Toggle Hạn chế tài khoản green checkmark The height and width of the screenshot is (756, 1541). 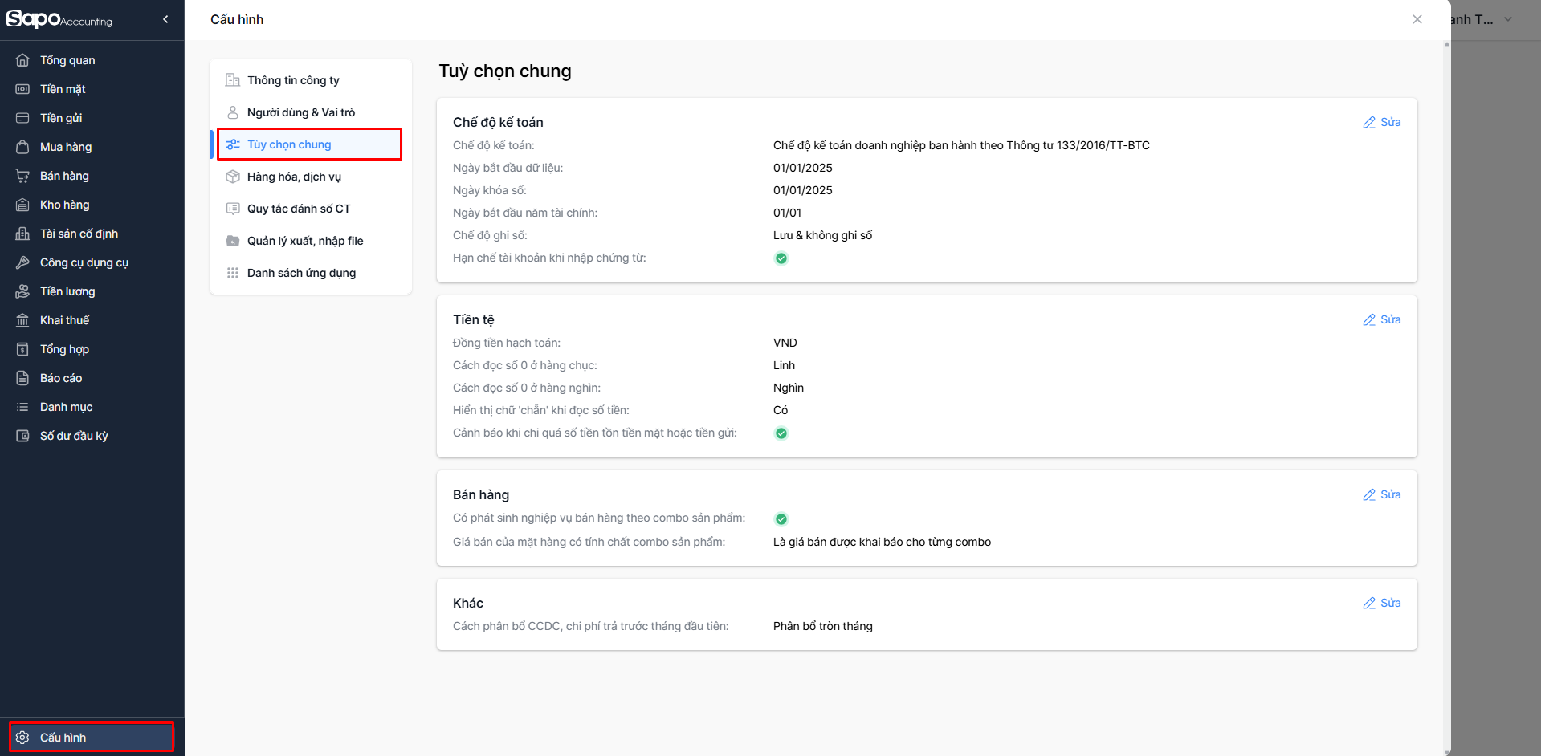coord(781,258)
